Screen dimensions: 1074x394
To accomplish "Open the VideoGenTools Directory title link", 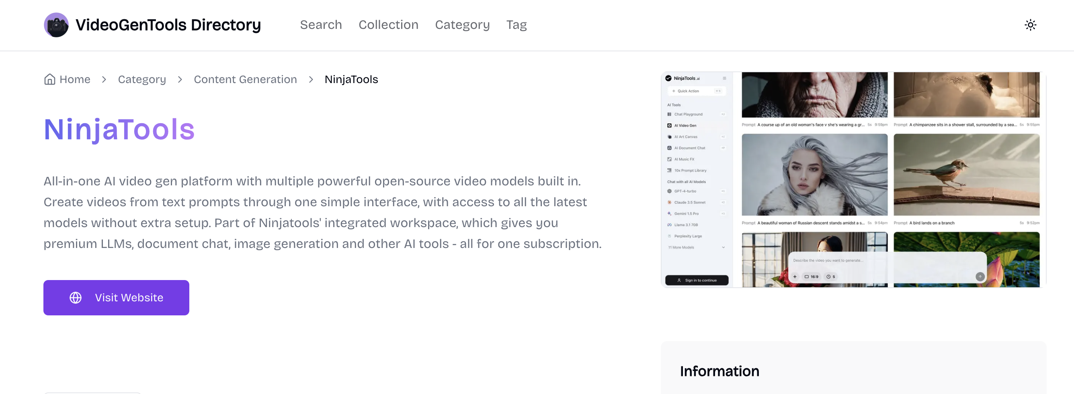I will 168,25.
